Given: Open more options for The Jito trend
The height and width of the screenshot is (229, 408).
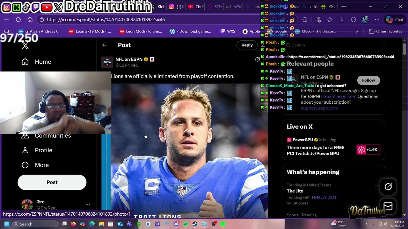Looking at the screenshot, I should [x=377, y=186].
